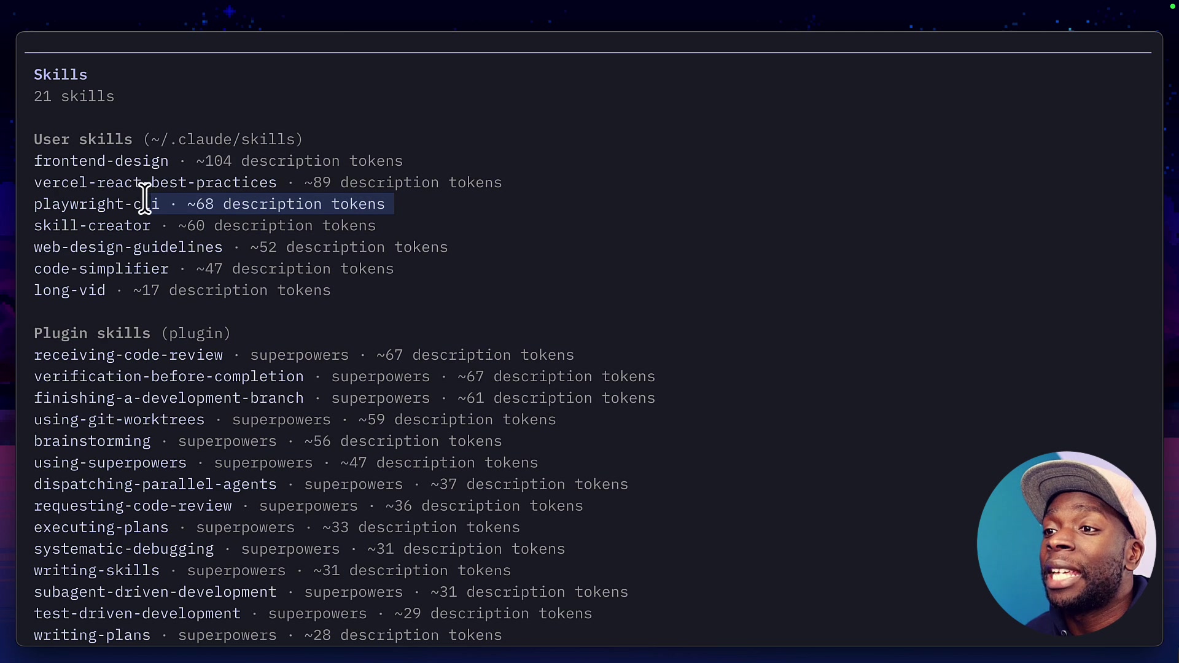The image size is (1179, 663).
Task: Select the test-driven-development entry
Action: (x=137, y=613)
